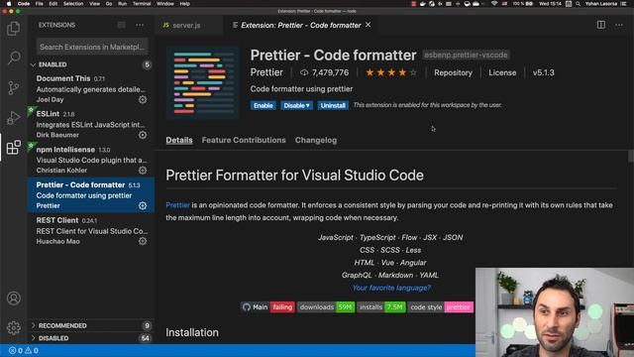Open editor more actions ellipsis

[x=618, y=25]
